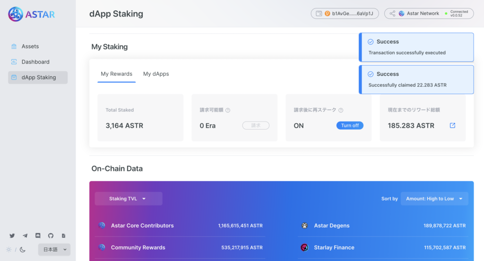Open the GitHub link icon
This screenshot has width=484, height=261.
click(51, 236)
